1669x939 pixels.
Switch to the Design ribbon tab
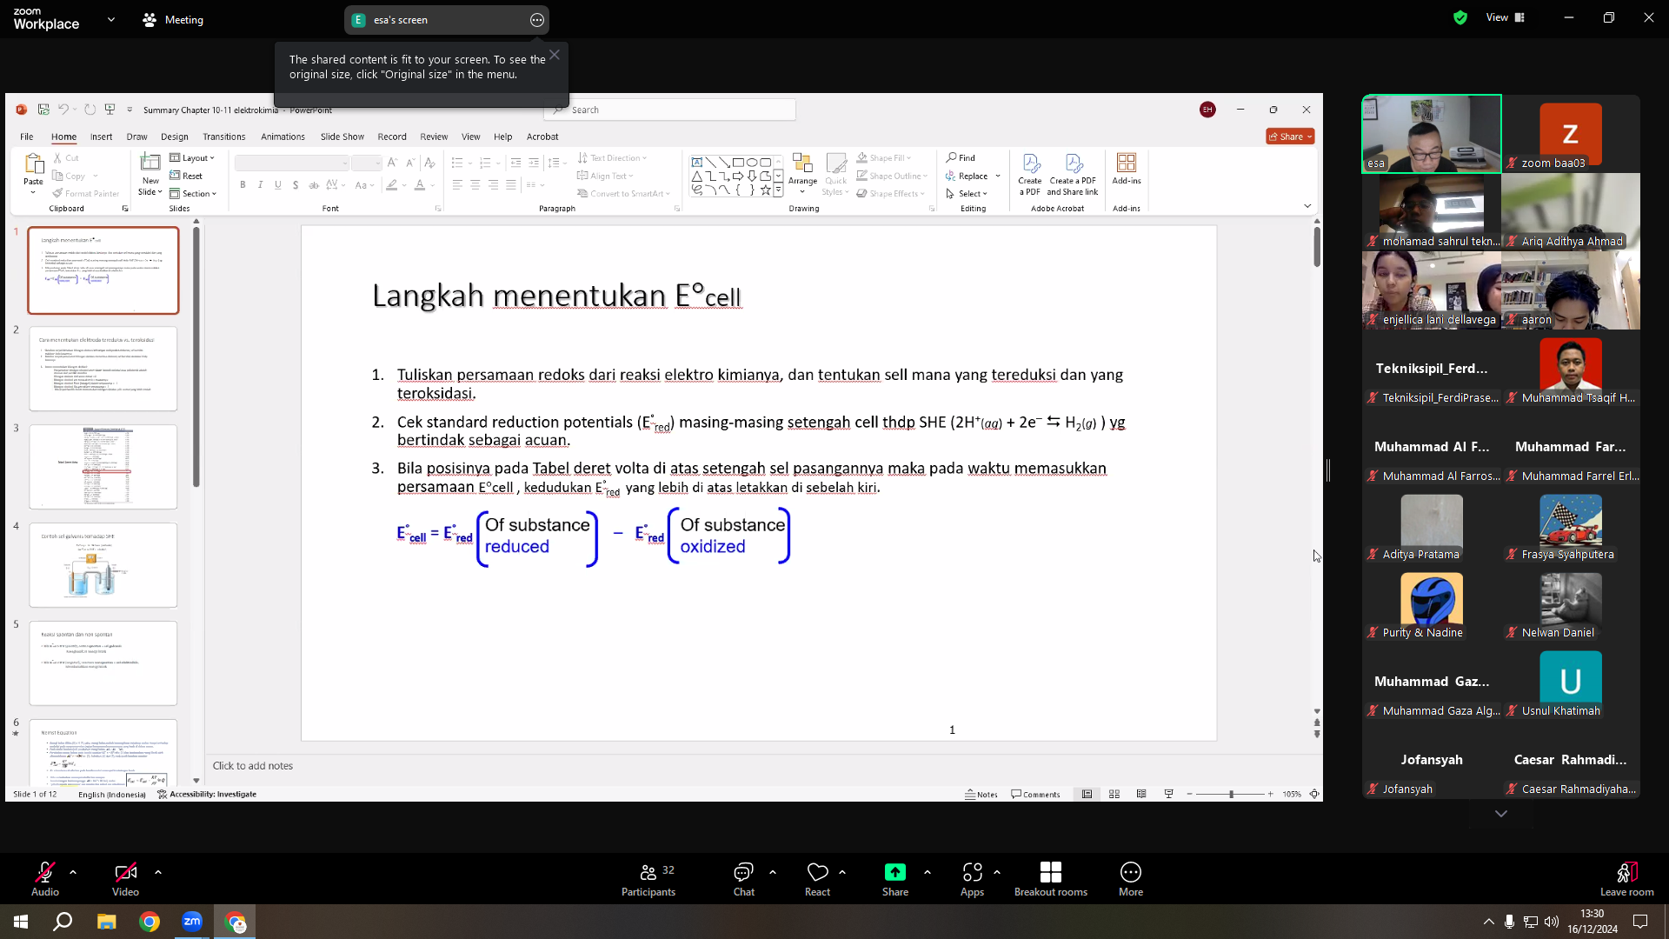174,137
